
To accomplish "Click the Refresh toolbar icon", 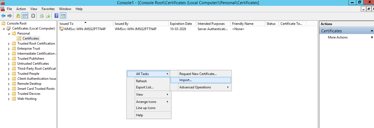I will [42, 16].
